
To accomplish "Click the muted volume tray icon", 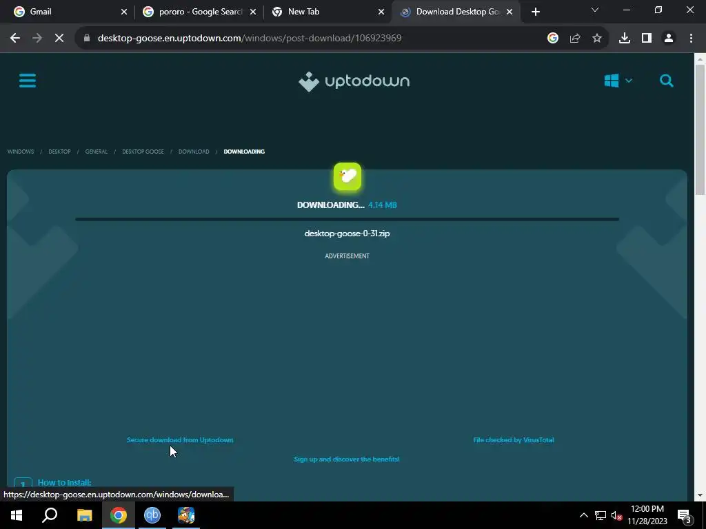I will click(616, 515).
